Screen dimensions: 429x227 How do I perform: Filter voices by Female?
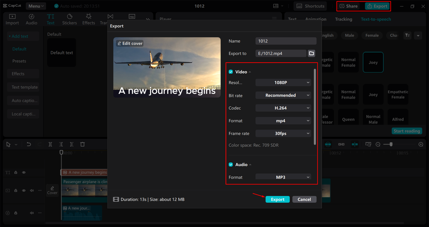(372, 35)
